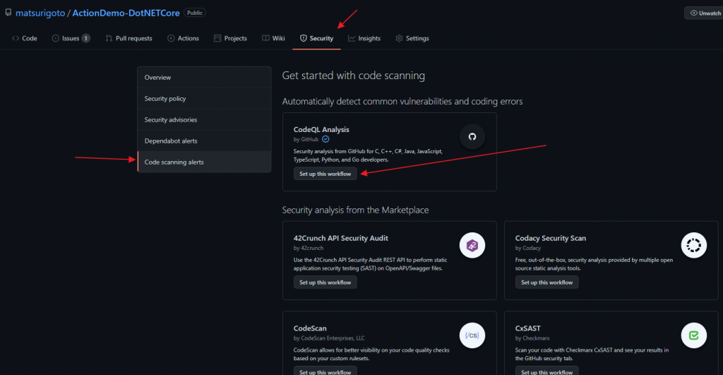Click the Projects tab board icon

217,38
